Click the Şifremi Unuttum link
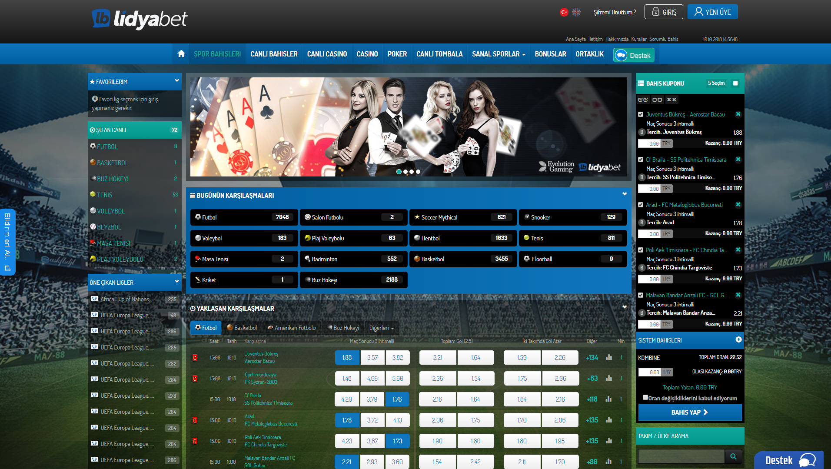Viewport: 831px width, 469px height. pyautogui.click(x=615, y=12)
